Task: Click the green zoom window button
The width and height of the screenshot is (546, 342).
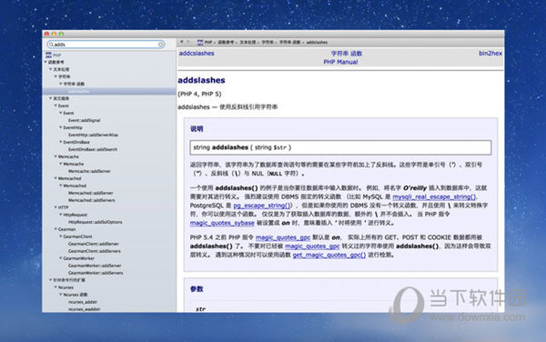Action: pyautogui.click(x=61, y=34)
